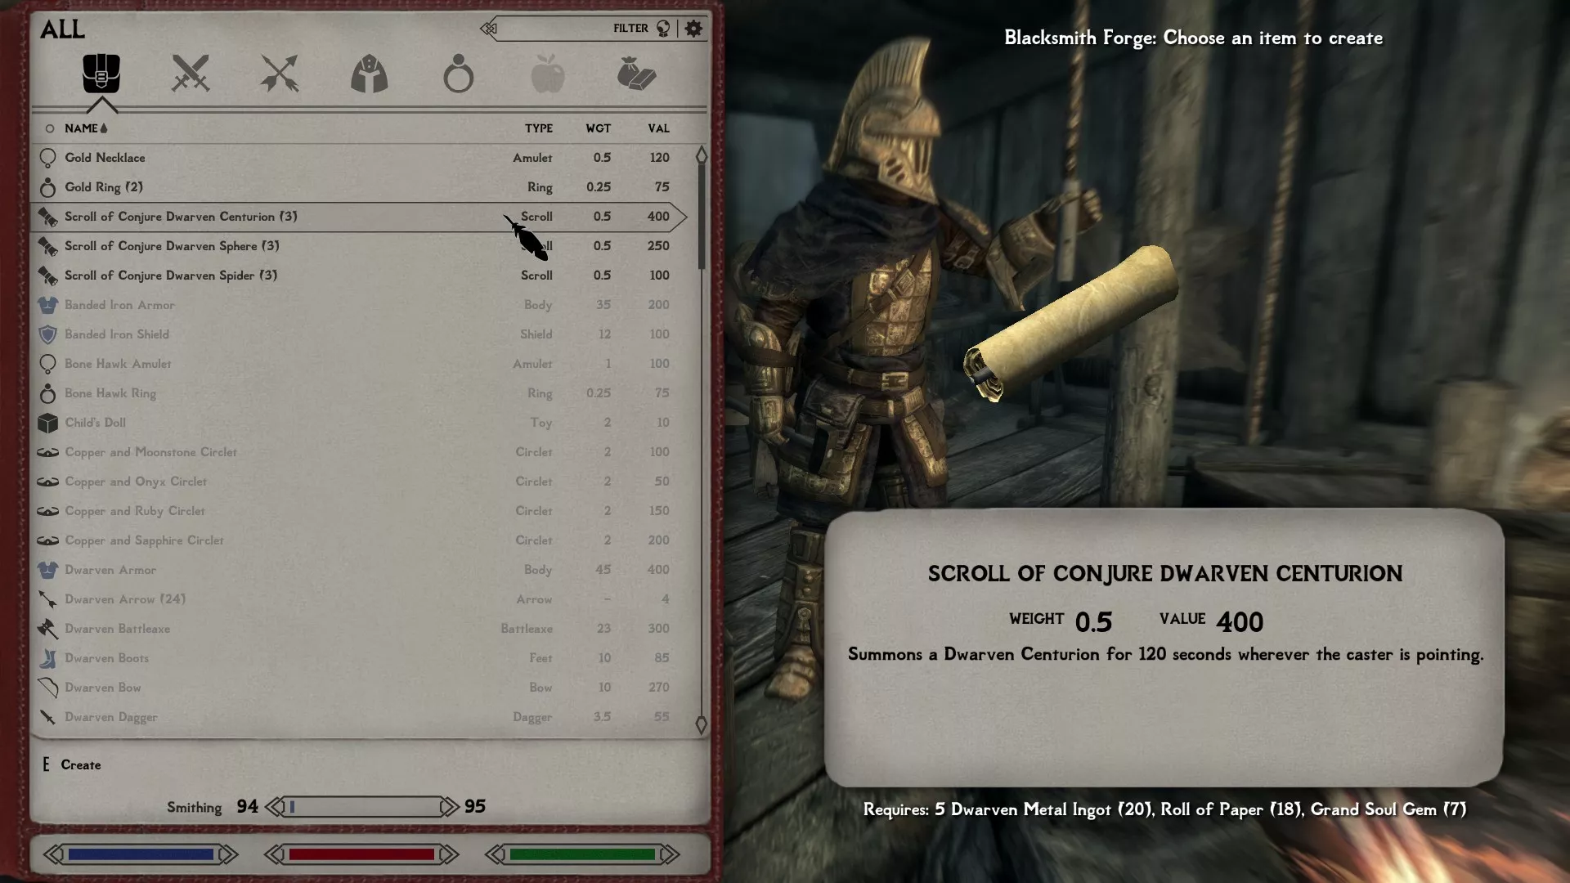Click the armor icon on Banded Iron Armor

(47, 305)
